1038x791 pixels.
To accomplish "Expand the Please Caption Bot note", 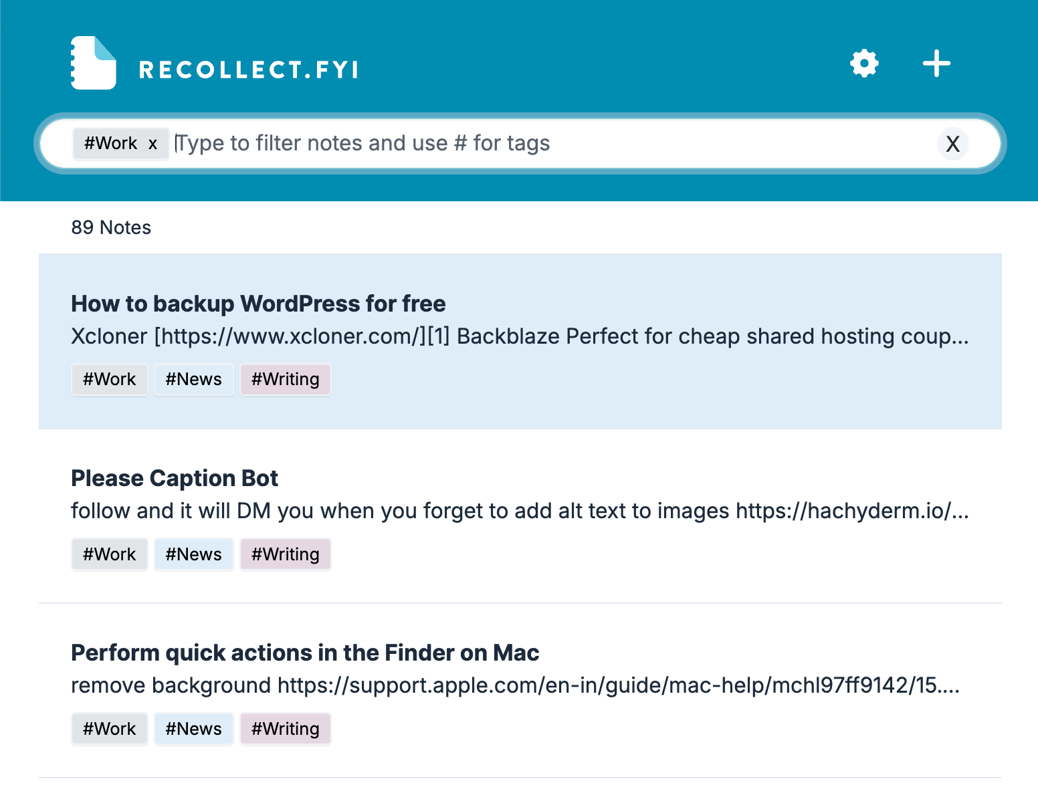I will 175,477.
